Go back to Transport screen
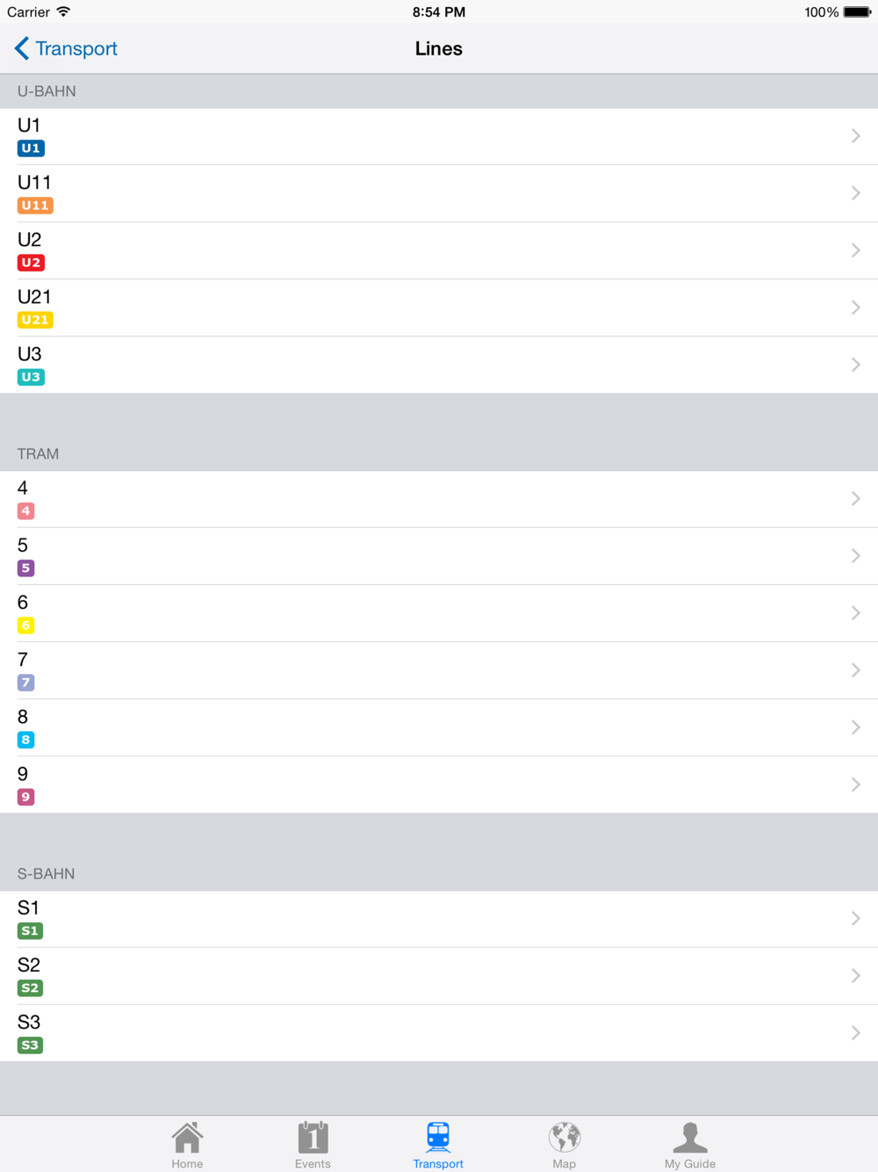 click(x=66, y=48)
